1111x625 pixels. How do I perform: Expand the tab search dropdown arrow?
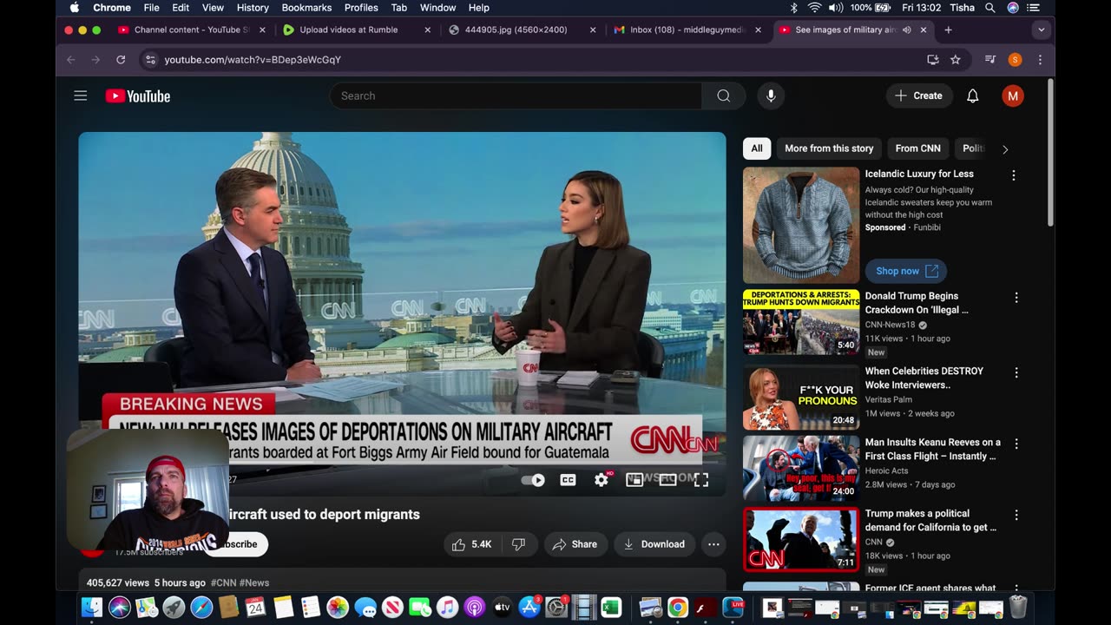tap(1041, 30)
